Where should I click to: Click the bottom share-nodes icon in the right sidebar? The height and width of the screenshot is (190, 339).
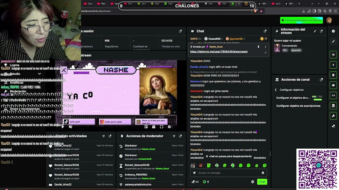pyautogui.click(x=333, y=126)
